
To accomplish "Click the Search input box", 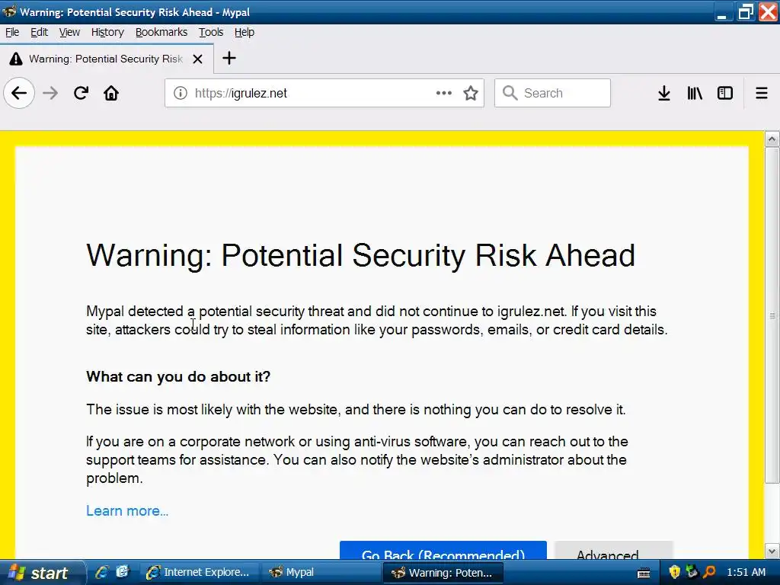I will [552, 93].
